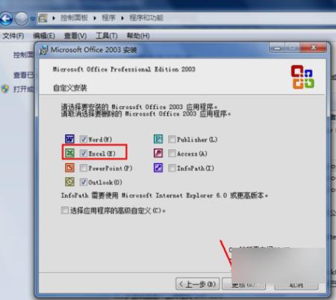Screen dimensions: 336x300
Task: Click the installer title bar icon
Action: click(44, 50)
